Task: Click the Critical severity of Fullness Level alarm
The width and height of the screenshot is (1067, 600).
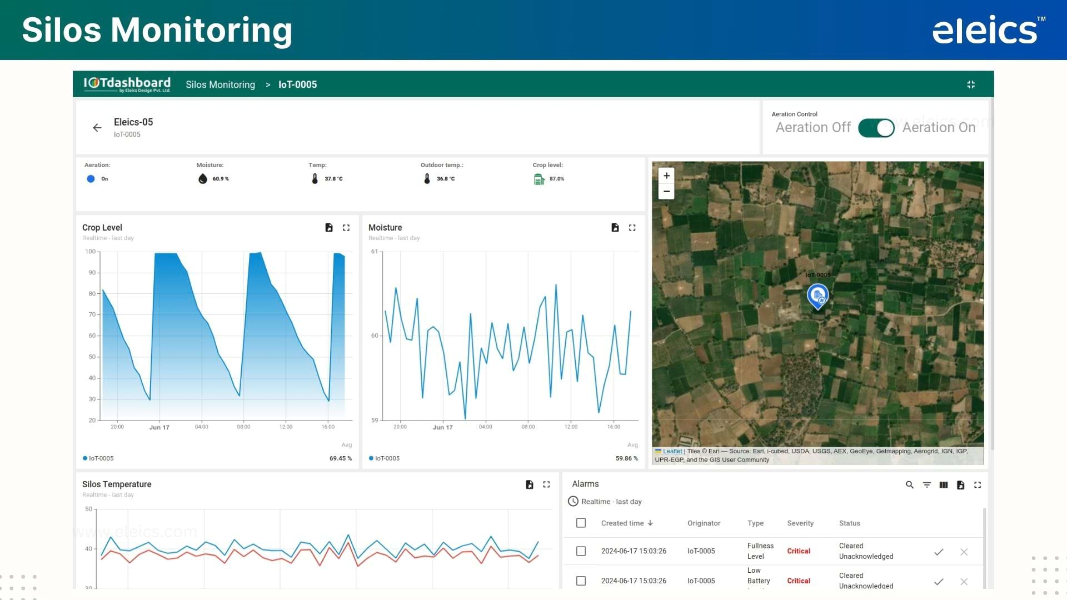Action: coord(799,551)
